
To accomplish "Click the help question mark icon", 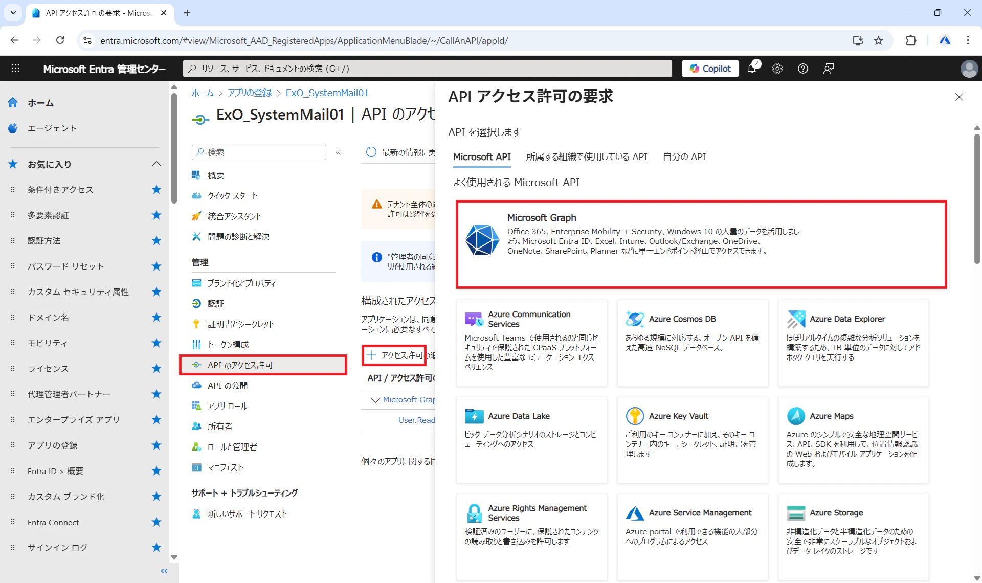I will click(803, 69).
